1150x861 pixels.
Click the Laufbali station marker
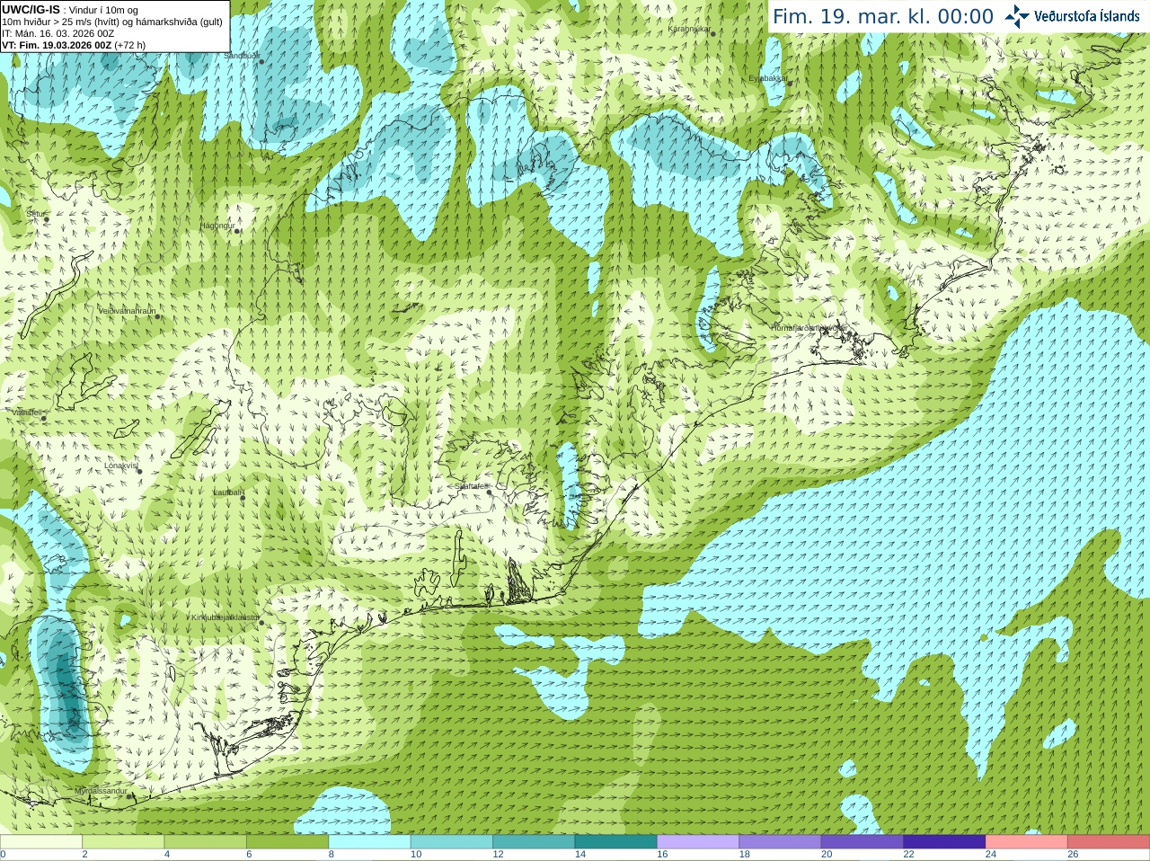[243, 497]
